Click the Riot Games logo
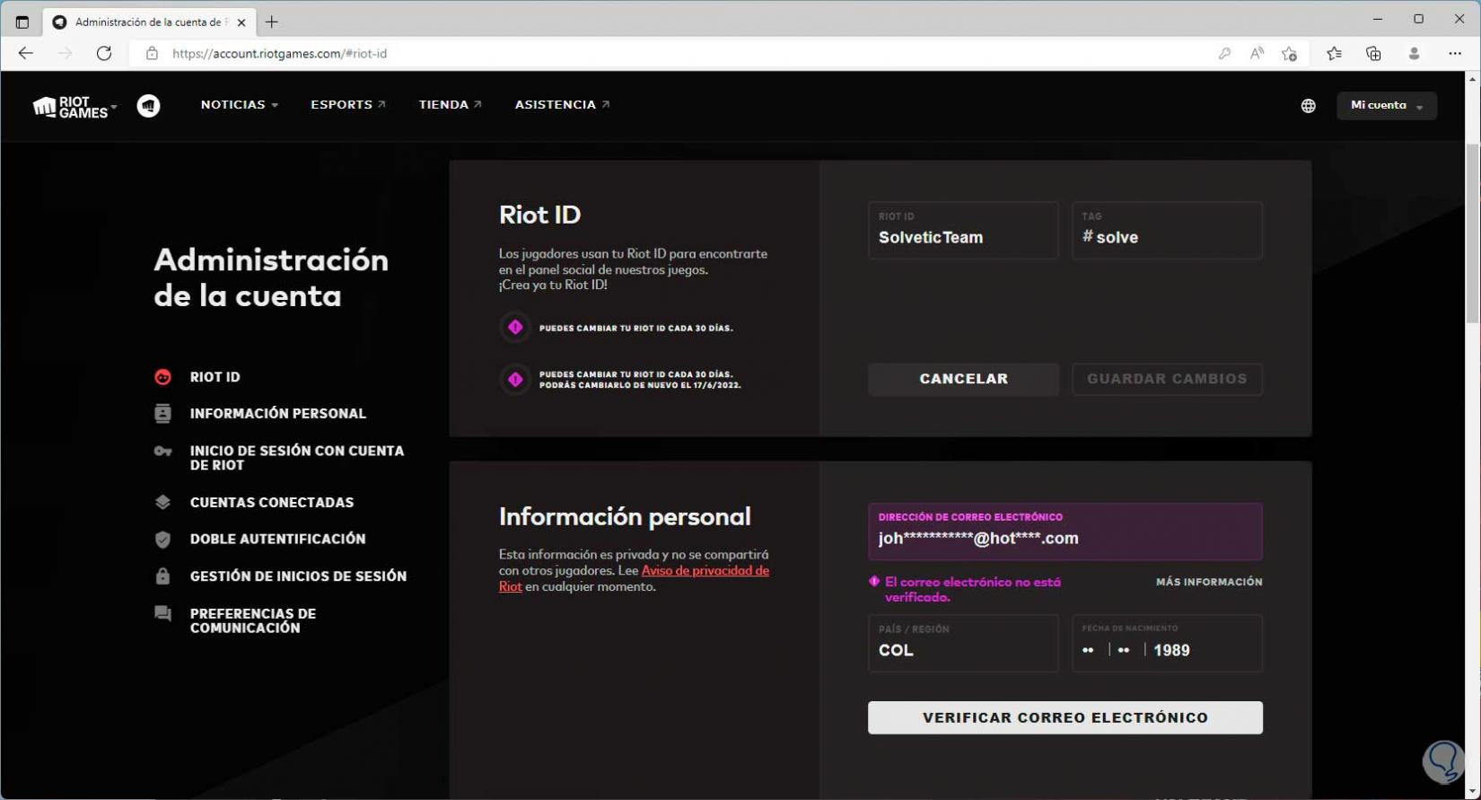1481x800 pixels. [x=70, y=107]
